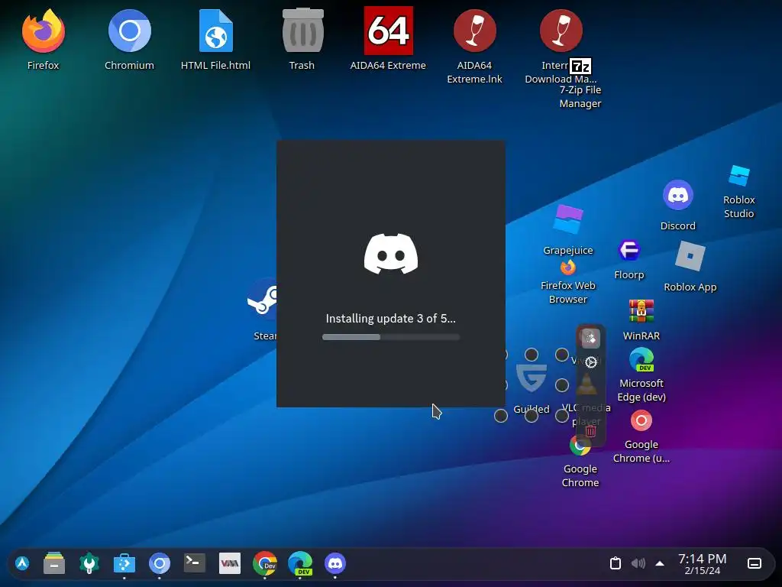Select the HTML File.html desktop file

[216, 31]
